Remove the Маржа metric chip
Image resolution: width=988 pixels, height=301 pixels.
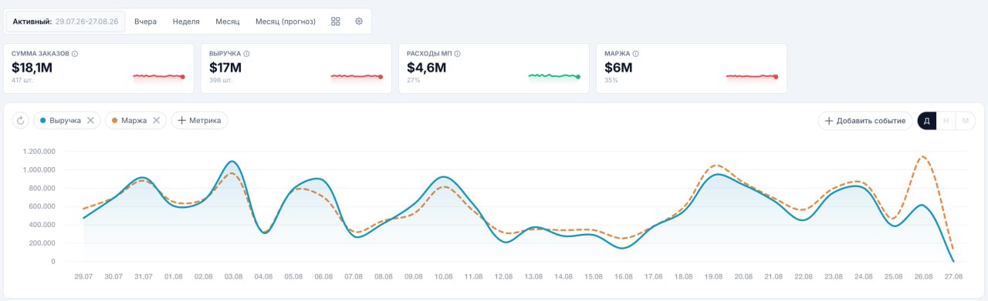click(x=156, y=120)
